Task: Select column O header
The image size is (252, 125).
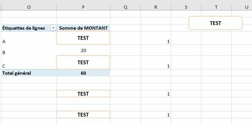Action: [29, 7]
